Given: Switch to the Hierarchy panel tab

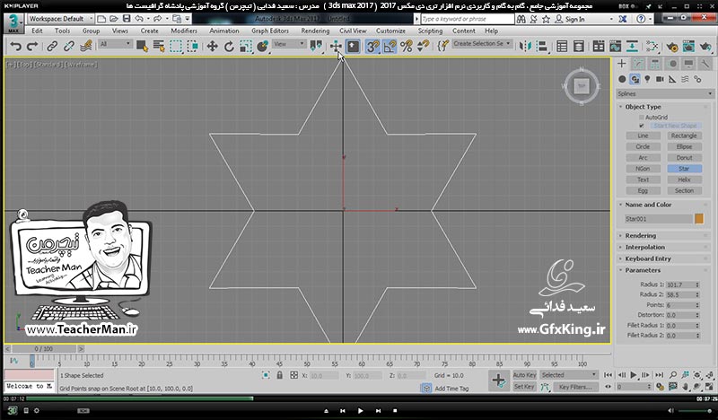Looking at the screenshot, I should [x=655, y=64].
